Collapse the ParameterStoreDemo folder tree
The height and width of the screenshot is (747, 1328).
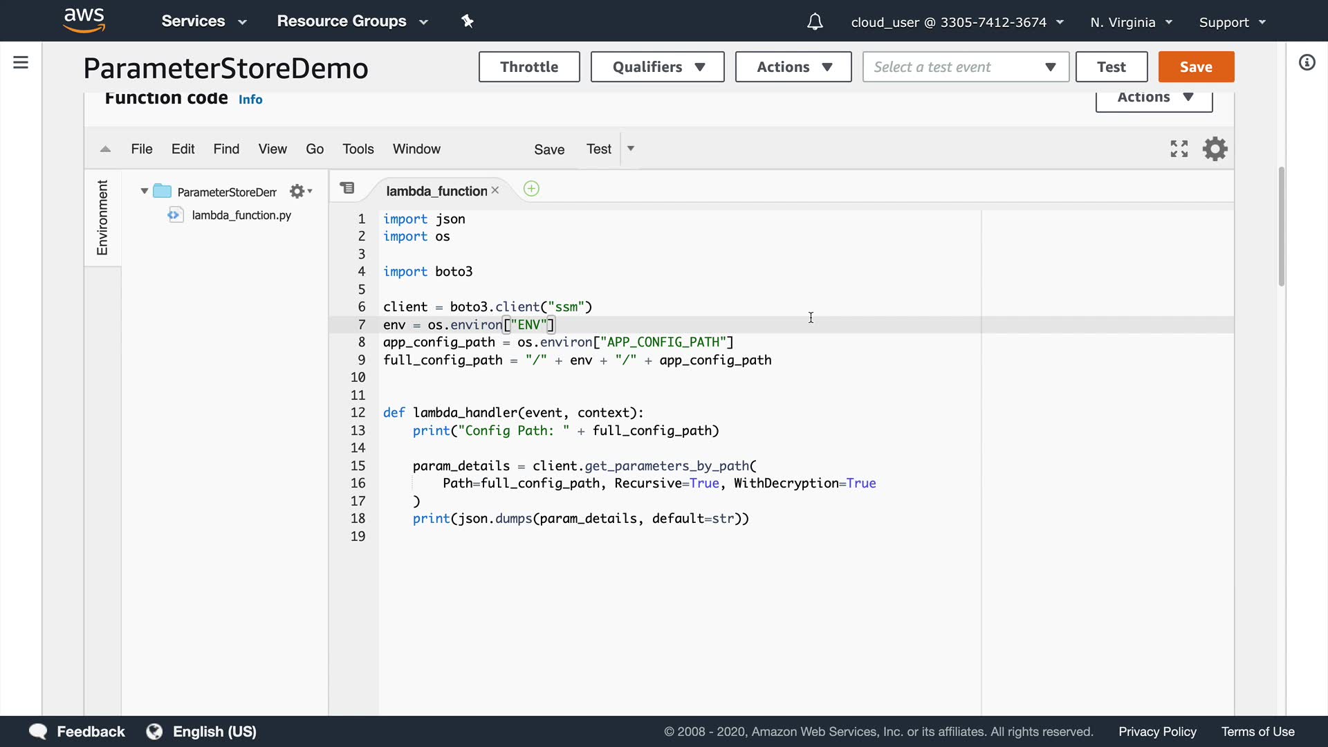tap(144, 192)
